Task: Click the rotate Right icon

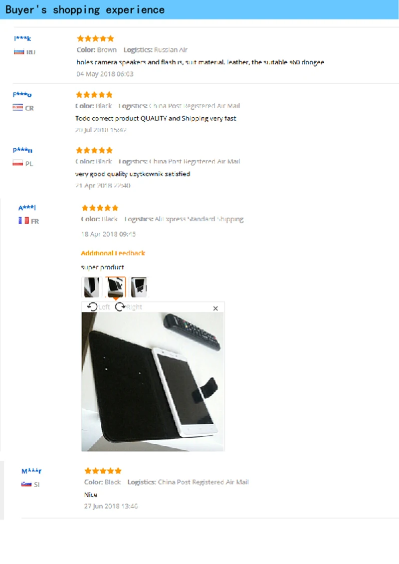Action: tap(120, 306)
